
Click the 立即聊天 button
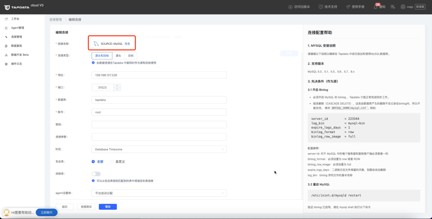coord(46,212)
